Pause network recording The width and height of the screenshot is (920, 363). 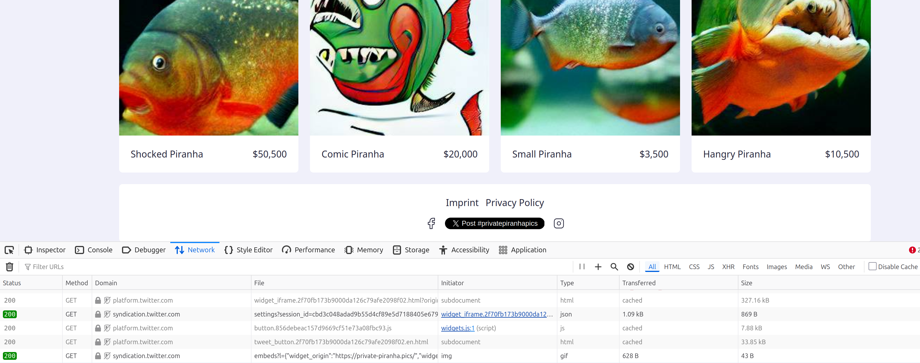click(x=582, y=267)
